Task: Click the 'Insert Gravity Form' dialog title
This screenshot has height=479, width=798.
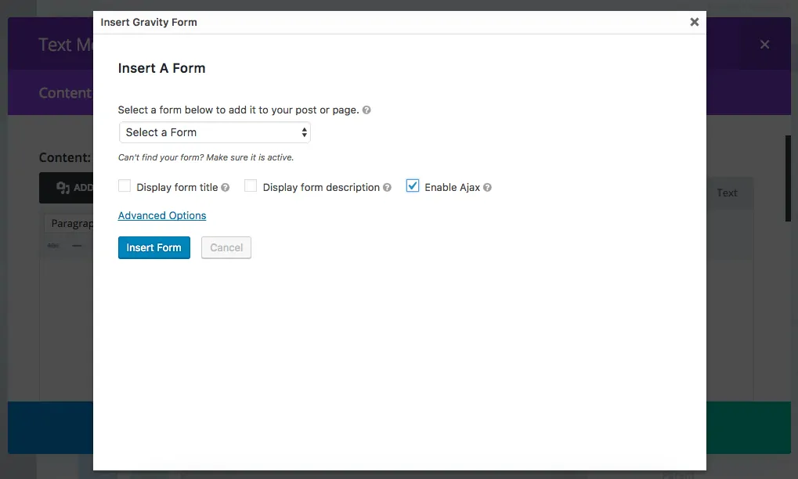Action: point(149,23)
